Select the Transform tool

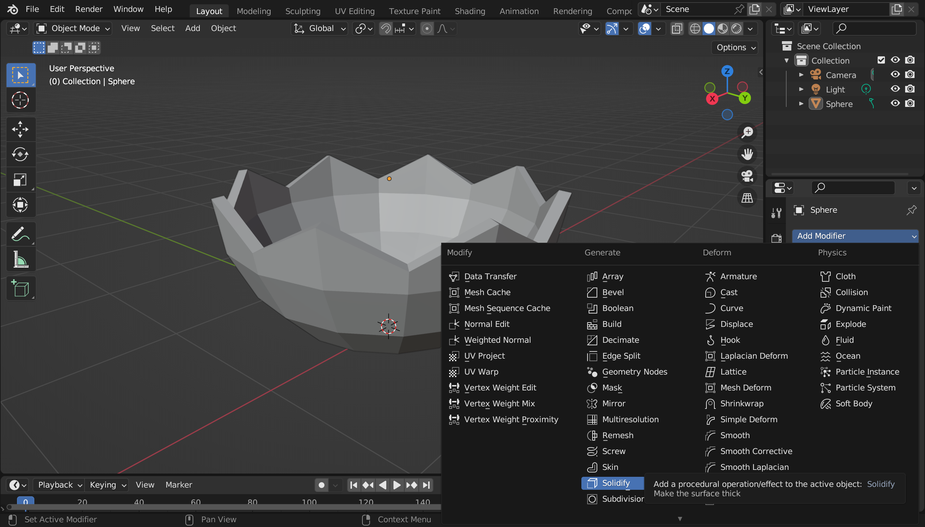coord(21,205)
